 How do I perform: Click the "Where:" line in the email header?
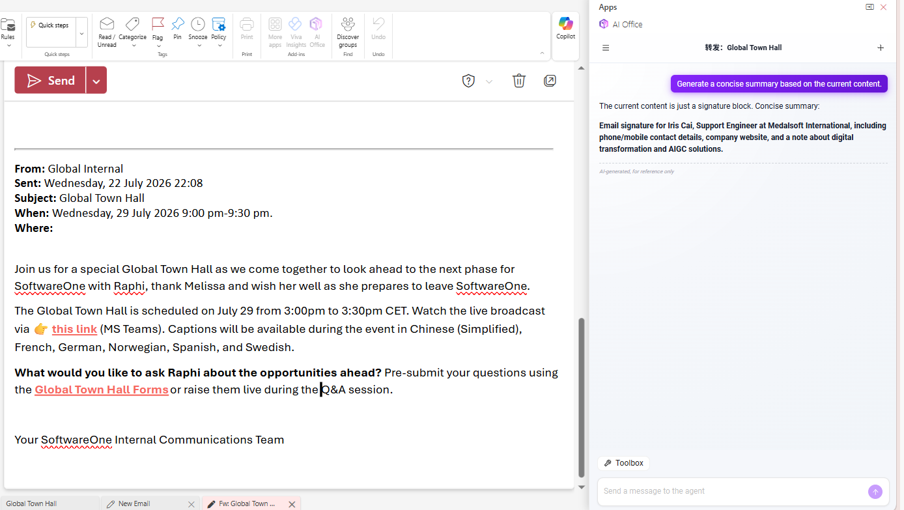pos(34,228)
